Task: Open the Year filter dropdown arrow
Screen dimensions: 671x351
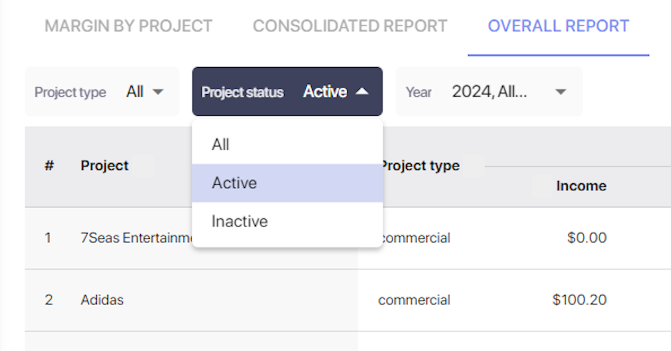Action: click(561, 92)
